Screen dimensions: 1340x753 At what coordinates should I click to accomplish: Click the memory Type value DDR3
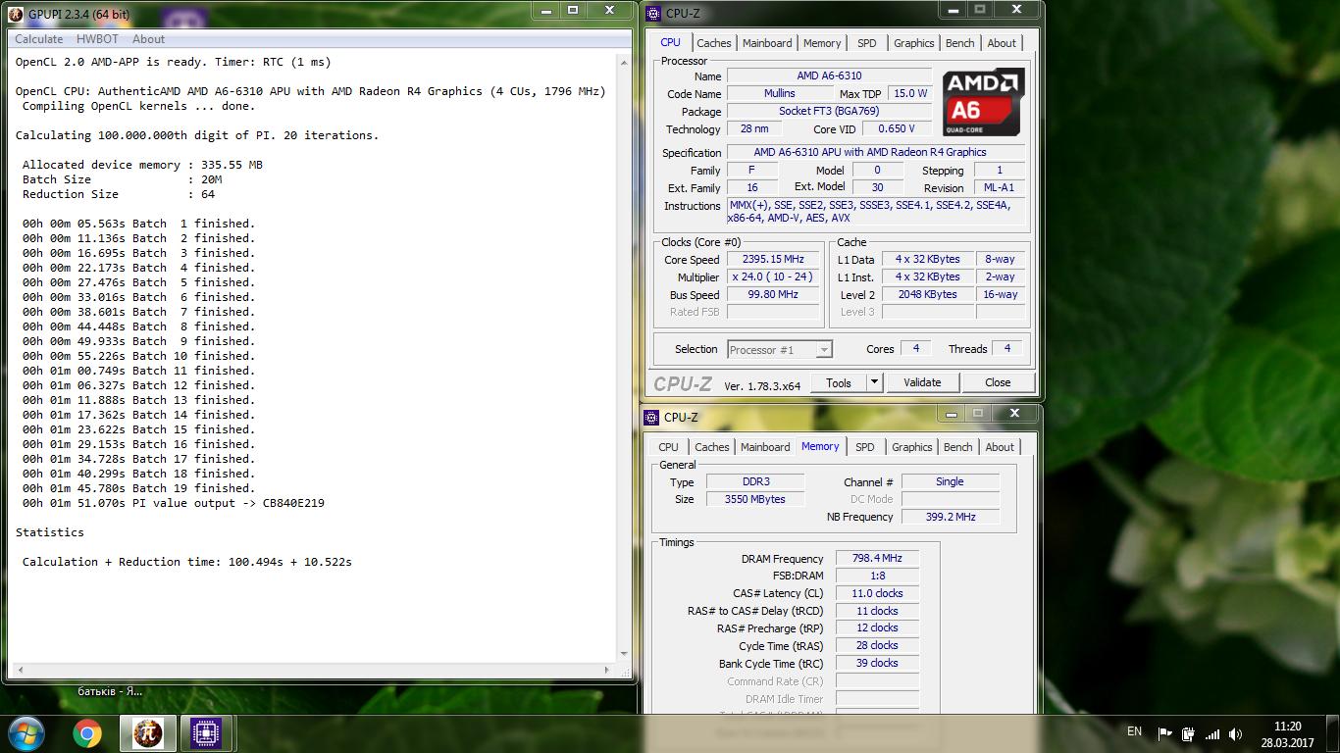754,482
